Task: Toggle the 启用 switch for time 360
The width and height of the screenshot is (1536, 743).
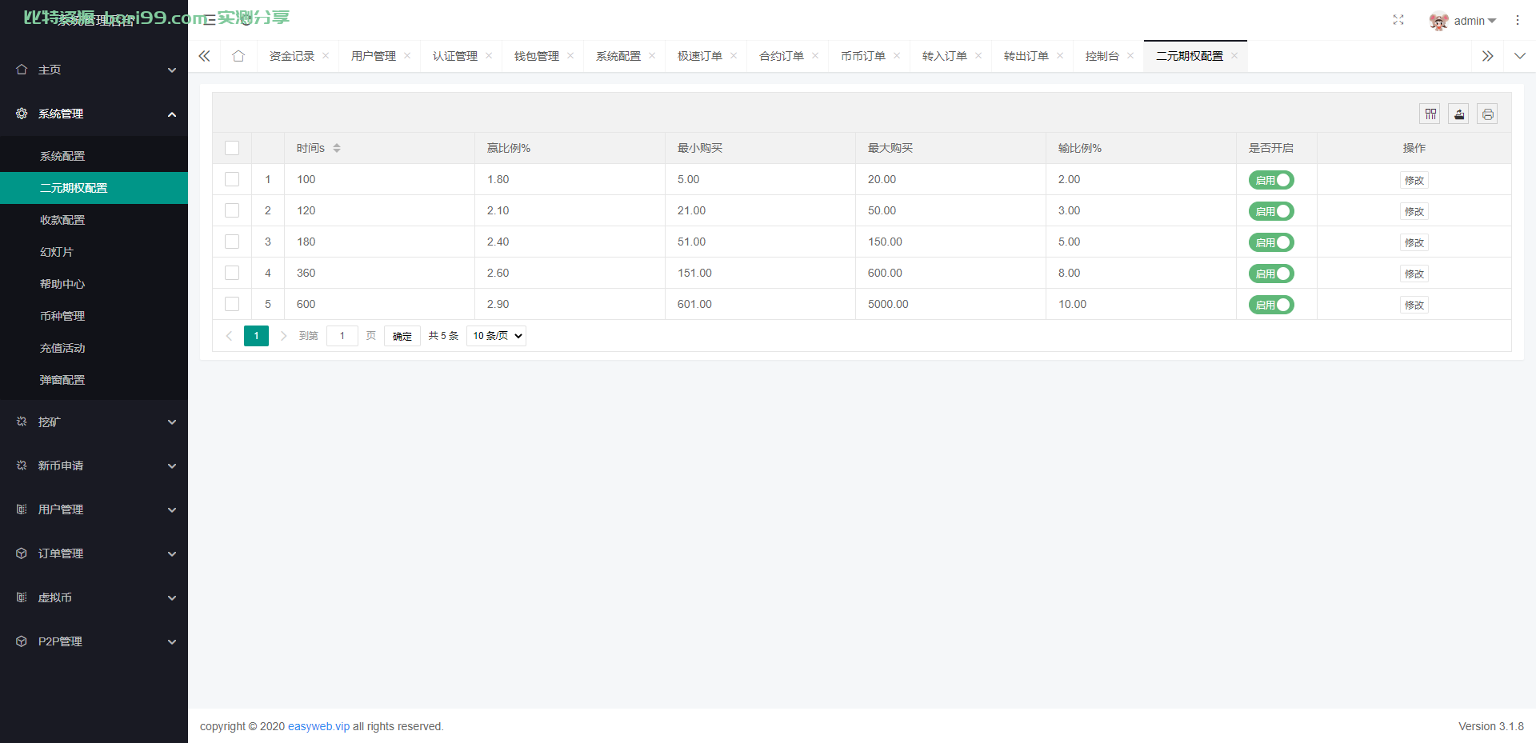Action: 1271,274
